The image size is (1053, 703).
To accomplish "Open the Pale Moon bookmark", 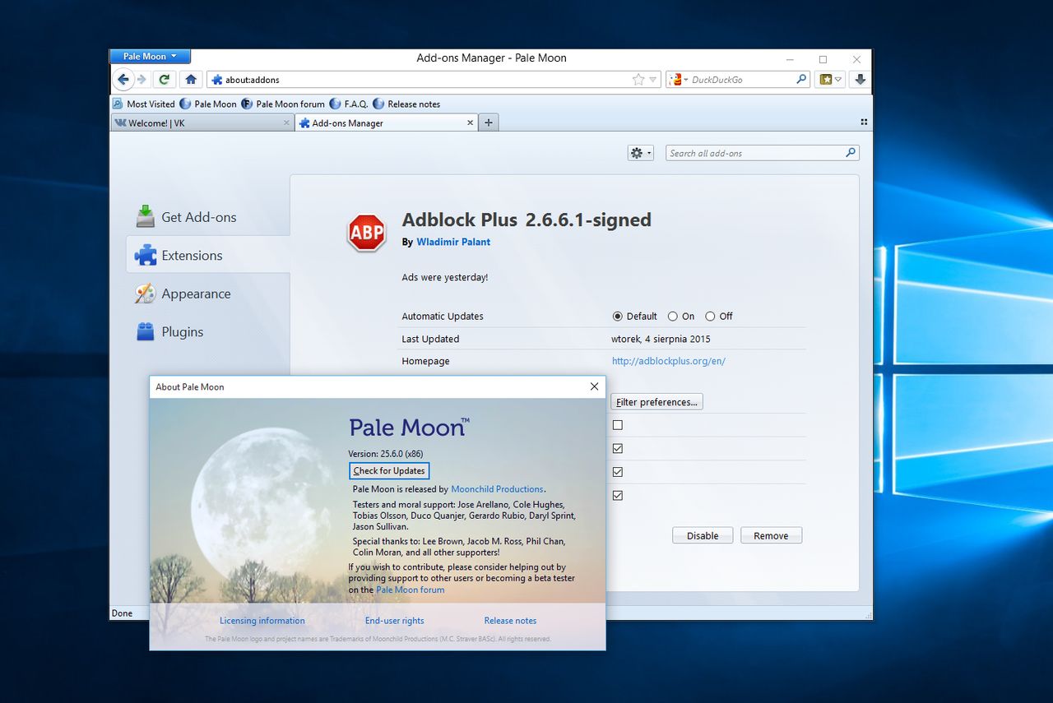I will [208, 104].
